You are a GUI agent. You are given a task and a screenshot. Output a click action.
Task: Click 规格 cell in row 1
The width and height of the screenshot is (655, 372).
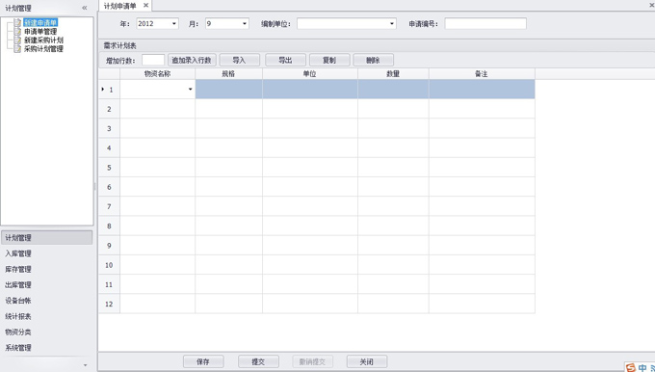tap(228, 90)
